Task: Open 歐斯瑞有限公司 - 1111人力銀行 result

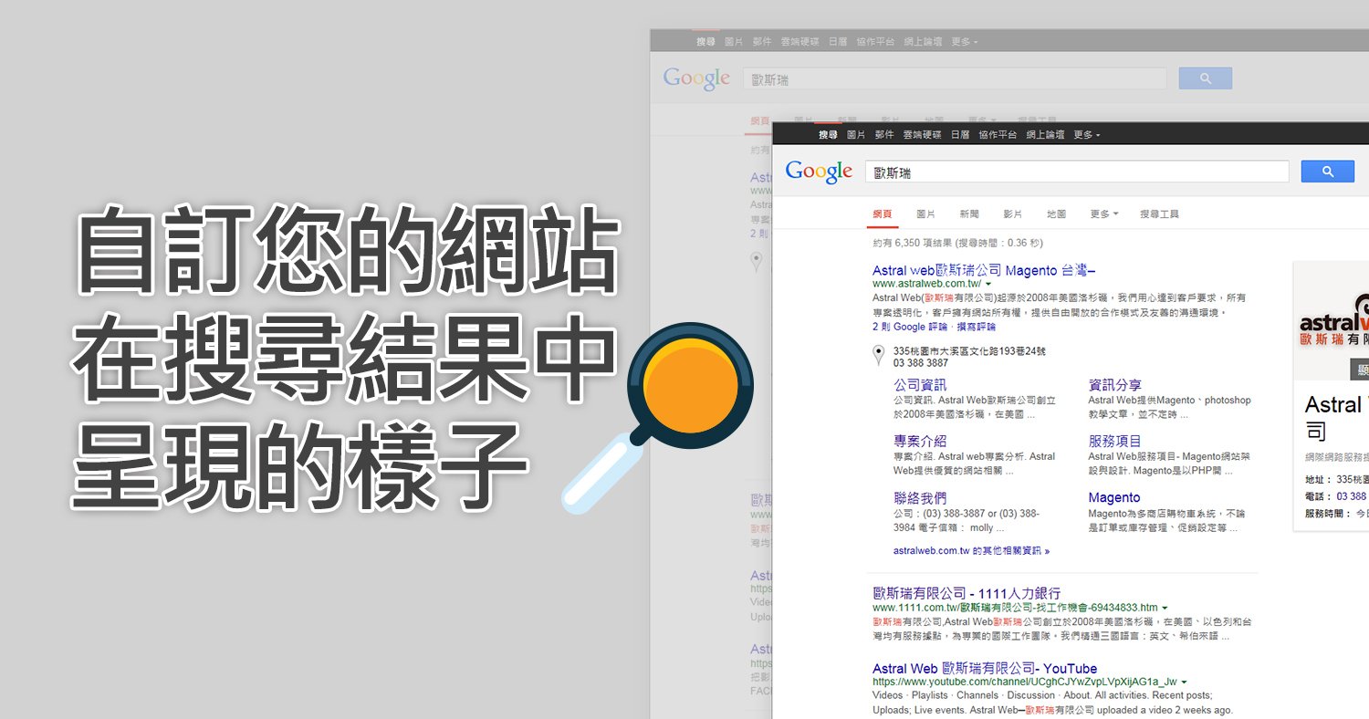Action: click(967, 593)
